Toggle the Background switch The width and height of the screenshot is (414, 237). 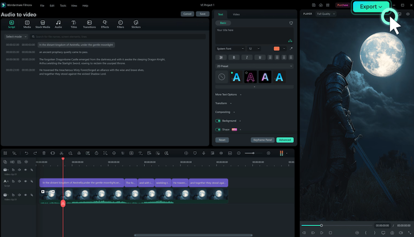coord(218,121)
